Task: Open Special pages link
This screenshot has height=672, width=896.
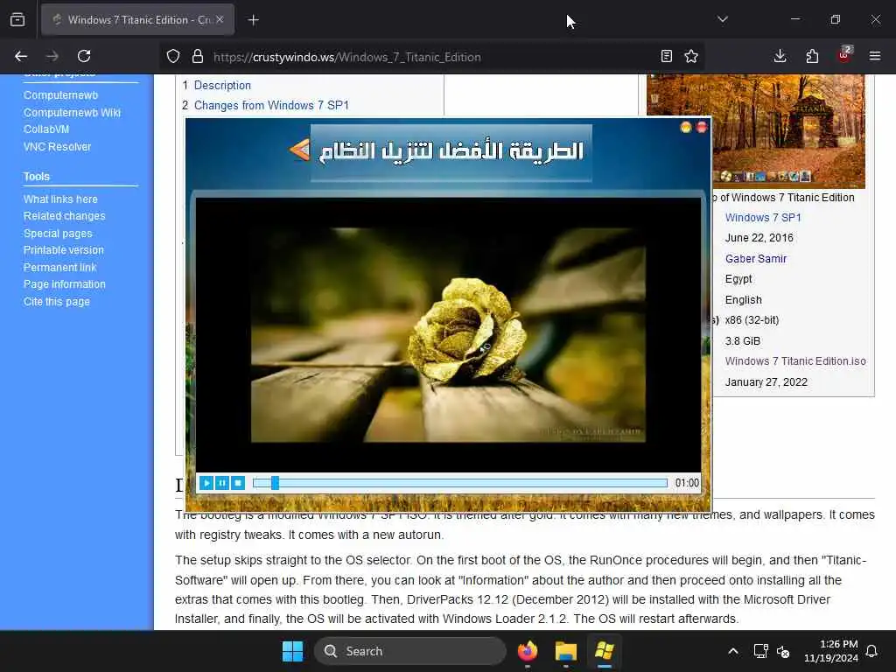Action: click(58, 234)
